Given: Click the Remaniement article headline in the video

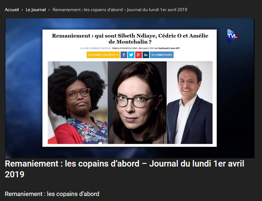Looking at the screenshot, I should coord(130,38).
